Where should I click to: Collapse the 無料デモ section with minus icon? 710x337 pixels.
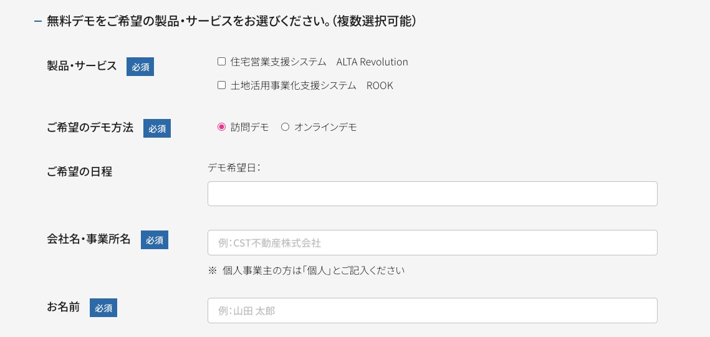38,22
